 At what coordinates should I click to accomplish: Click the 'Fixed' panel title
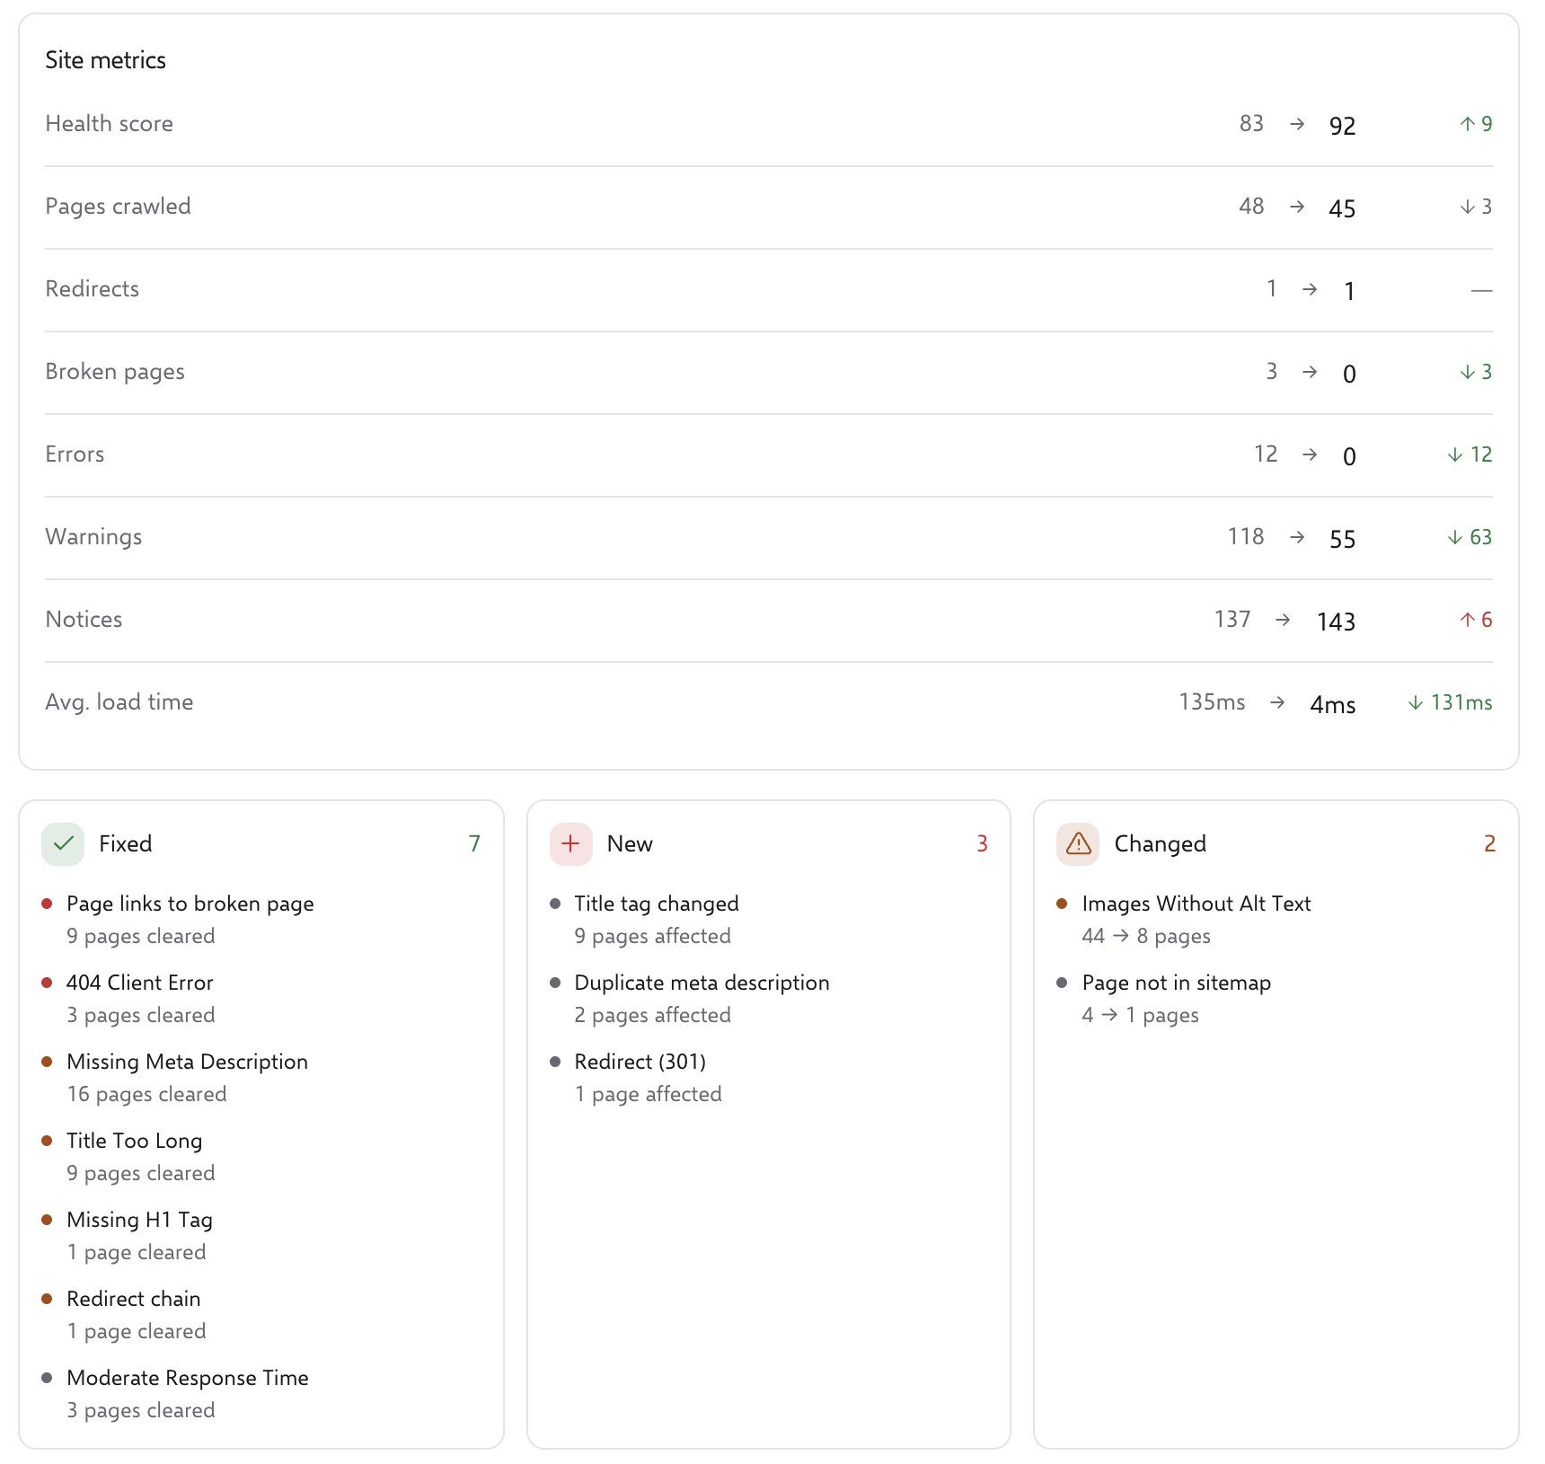coord(126,843)
